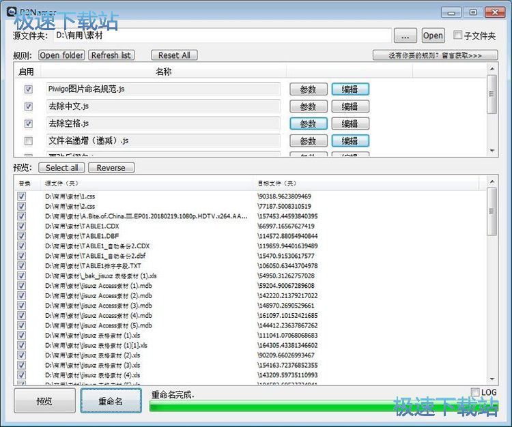This screenshot has height=427, width=512.
Task: Click the Open folder button
Action: pos(61,55)
